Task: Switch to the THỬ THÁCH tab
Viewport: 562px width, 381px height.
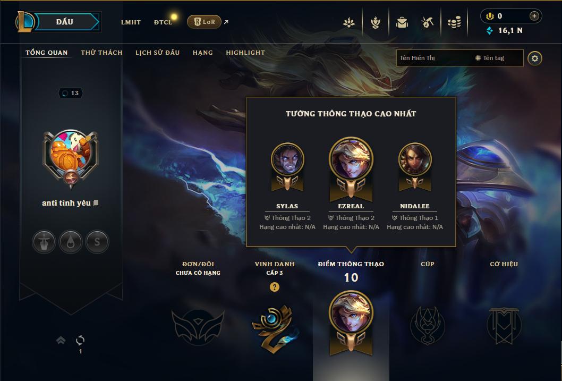Action: click(102, 53)
